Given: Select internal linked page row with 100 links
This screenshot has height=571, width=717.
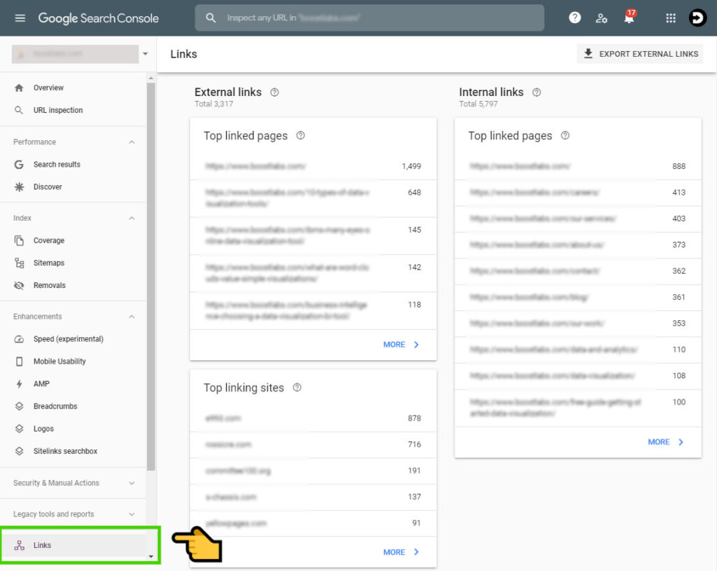Looking at the screenshot, I should pos(578,408).
